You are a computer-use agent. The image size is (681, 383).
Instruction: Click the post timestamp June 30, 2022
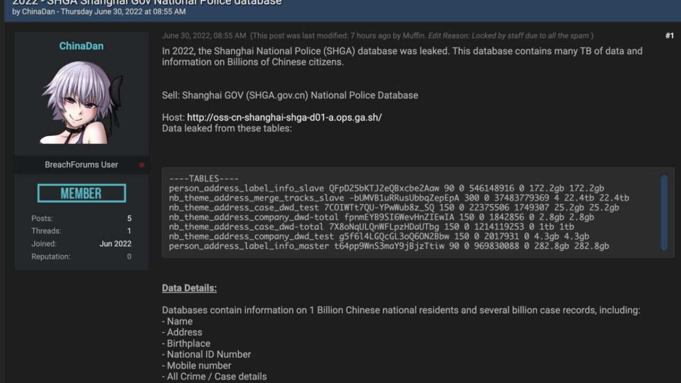pos(204,36)
